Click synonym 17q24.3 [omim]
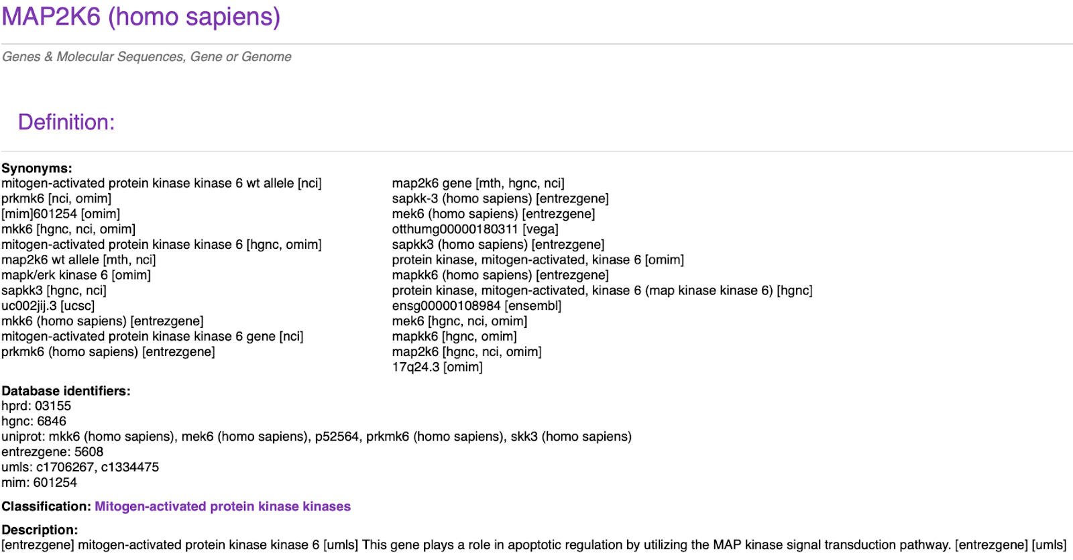This screenshot has width=1073, height=560. tap(437, 367)
